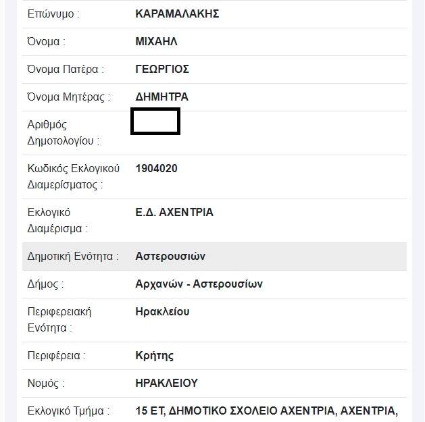
Task: Click the Νομός label
Action: tap(46, 384)
